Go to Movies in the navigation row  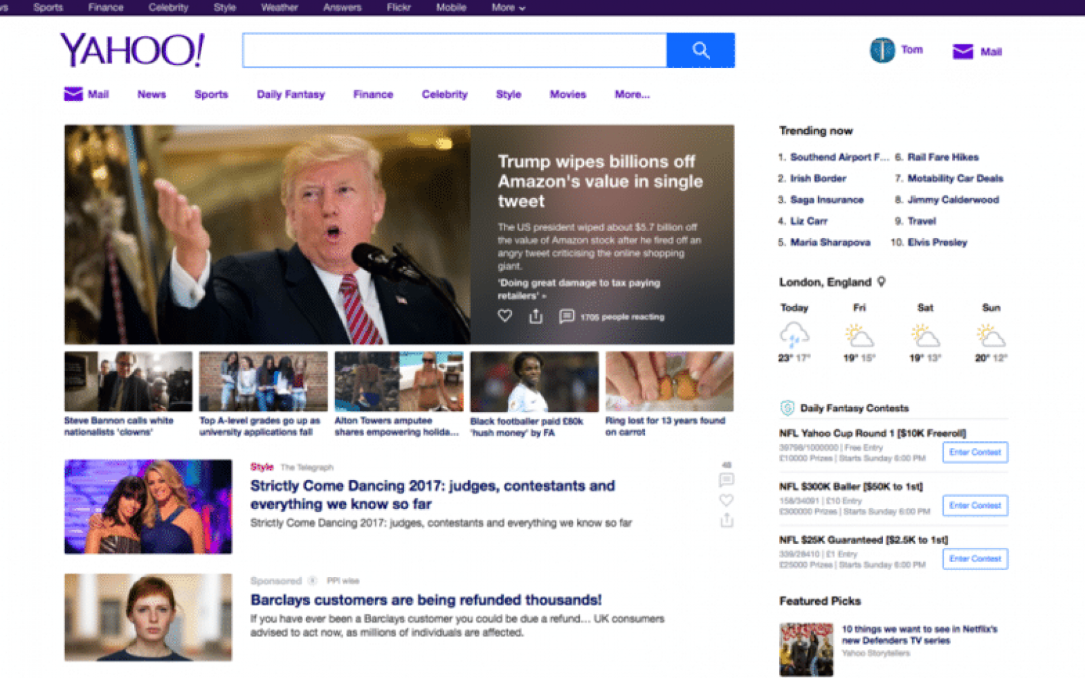pyautogui.click(x=568, y=94)
